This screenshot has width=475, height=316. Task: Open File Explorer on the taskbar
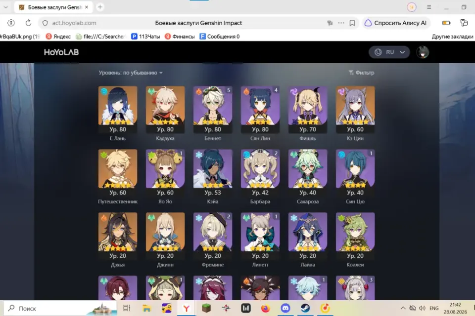pos(146,308)
